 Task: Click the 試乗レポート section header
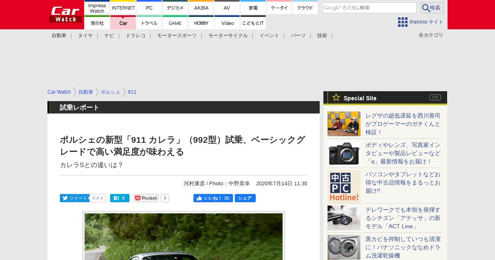click(184, 107)
